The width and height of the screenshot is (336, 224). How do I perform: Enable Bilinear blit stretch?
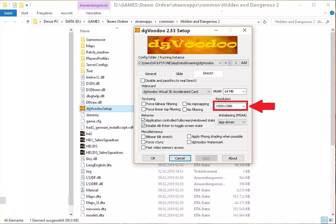(x=143, y=136)
